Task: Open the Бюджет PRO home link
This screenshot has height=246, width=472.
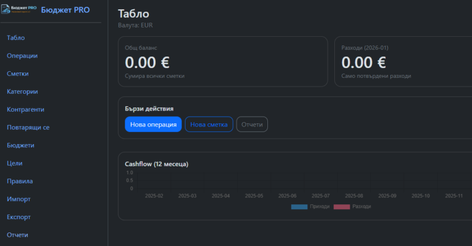Action: [x=65, y=10]
